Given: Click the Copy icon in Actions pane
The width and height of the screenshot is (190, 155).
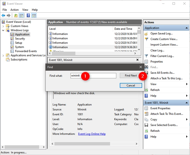Looking at the screenshot, I should click(x=146, y=120).
